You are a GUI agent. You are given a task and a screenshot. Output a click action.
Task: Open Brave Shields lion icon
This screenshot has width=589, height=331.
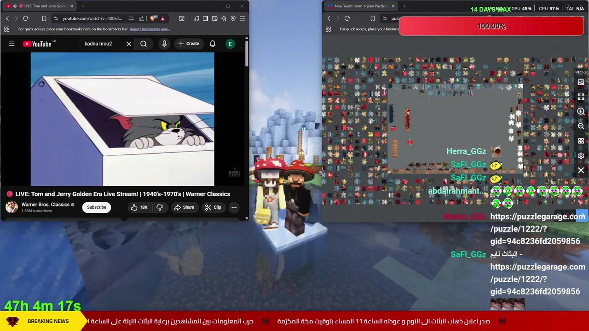[x=153, y=18]
